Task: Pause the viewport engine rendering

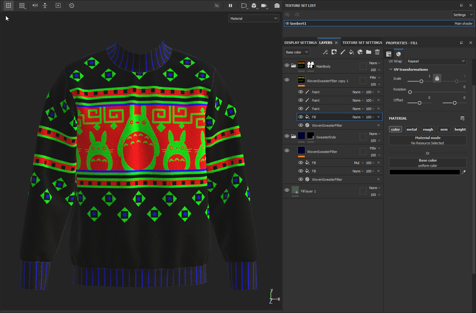Action: click(230, 5)
